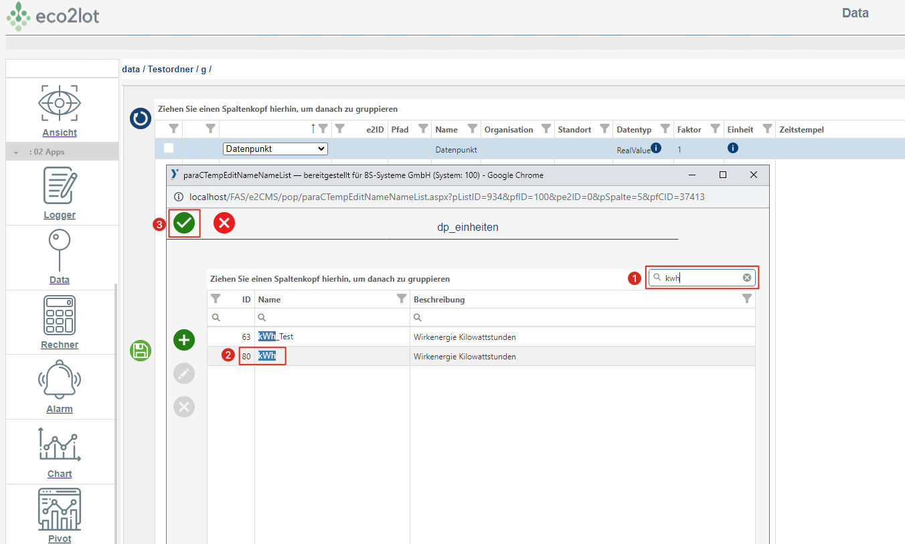Open the Pivot icon in the sidebar
905x544 pixels.
[x=60, y=510]
